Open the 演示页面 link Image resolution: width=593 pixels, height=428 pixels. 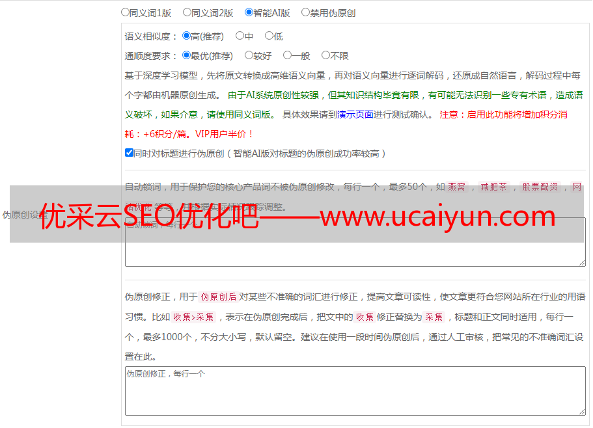tap(355, 114)
